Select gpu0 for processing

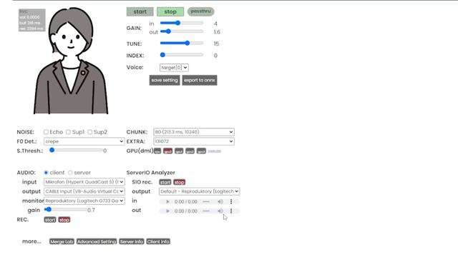tap(167, 151)
